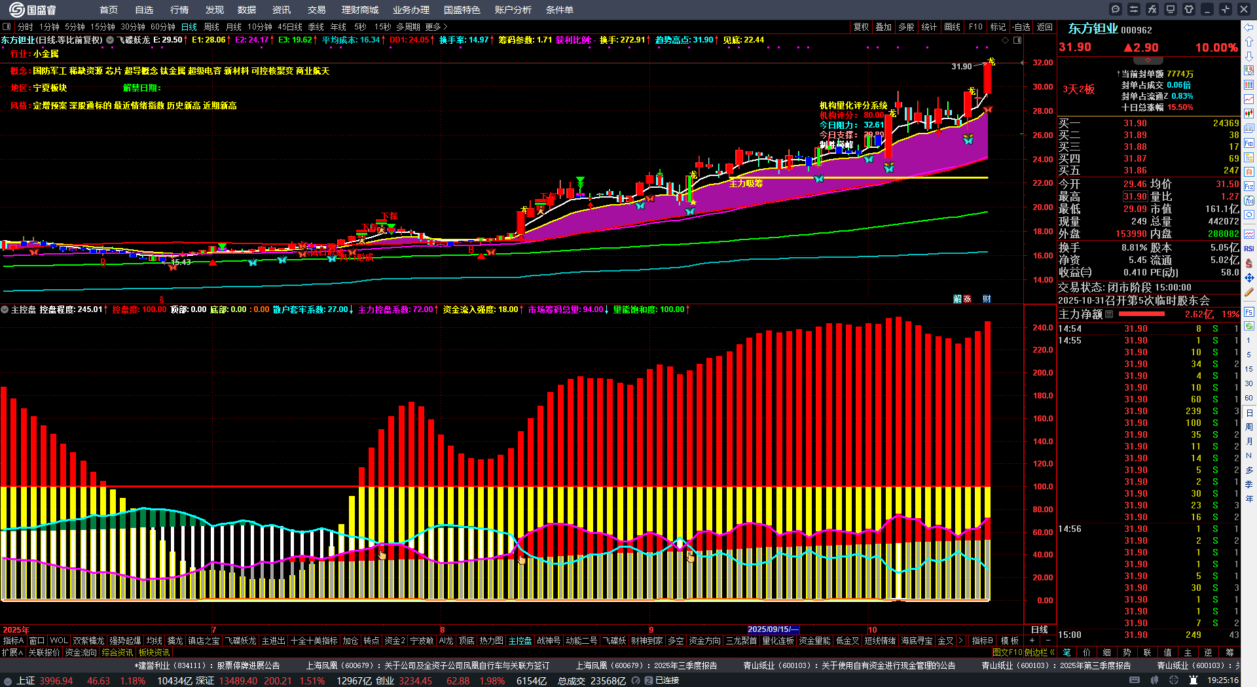
Task: Show more indicator tabs with right arrow
Action: pyautogui.click(x=960, y=641)
